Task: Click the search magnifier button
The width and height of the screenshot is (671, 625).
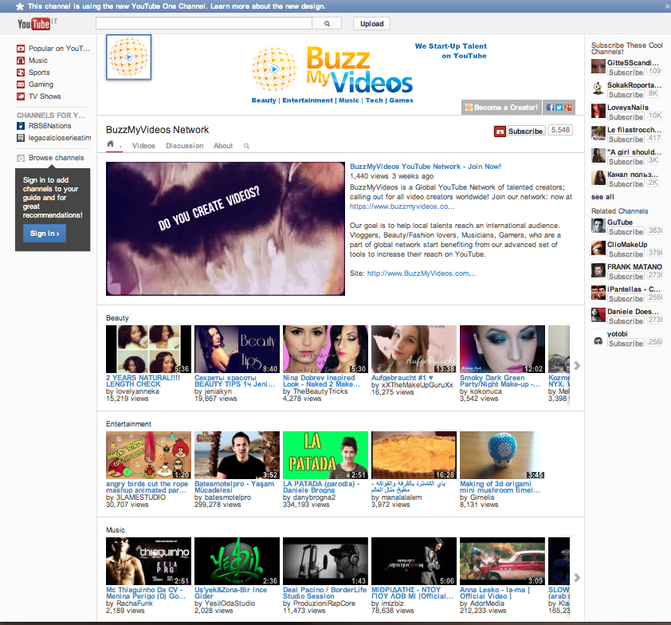Action: (327, 24)
